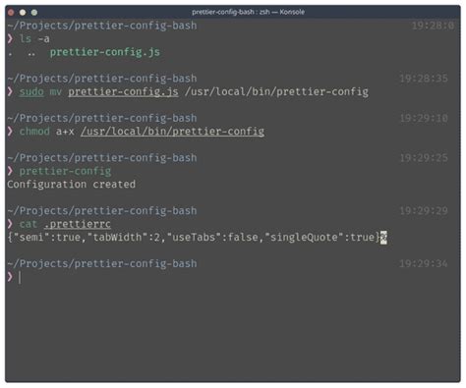Click the green prettier-config.js file in the ls output

(x=105, y=52)
